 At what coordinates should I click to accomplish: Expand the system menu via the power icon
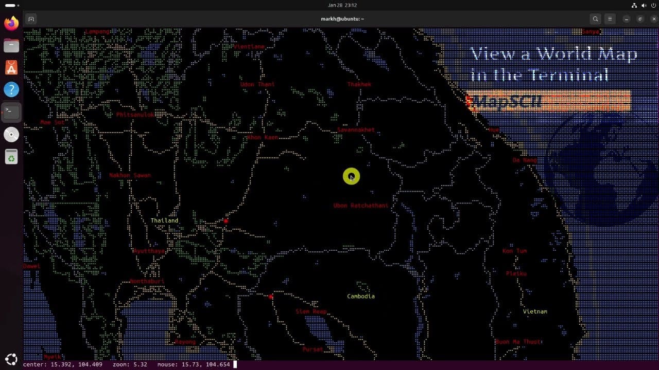click(x=651, y=5)
